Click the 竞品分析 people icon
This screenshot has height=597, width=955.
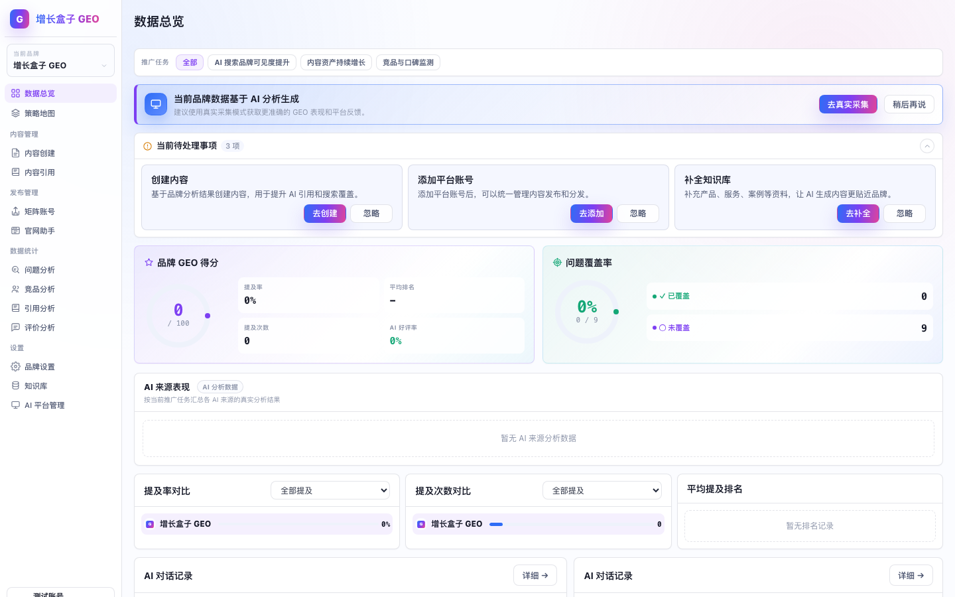tap(15, 289)
